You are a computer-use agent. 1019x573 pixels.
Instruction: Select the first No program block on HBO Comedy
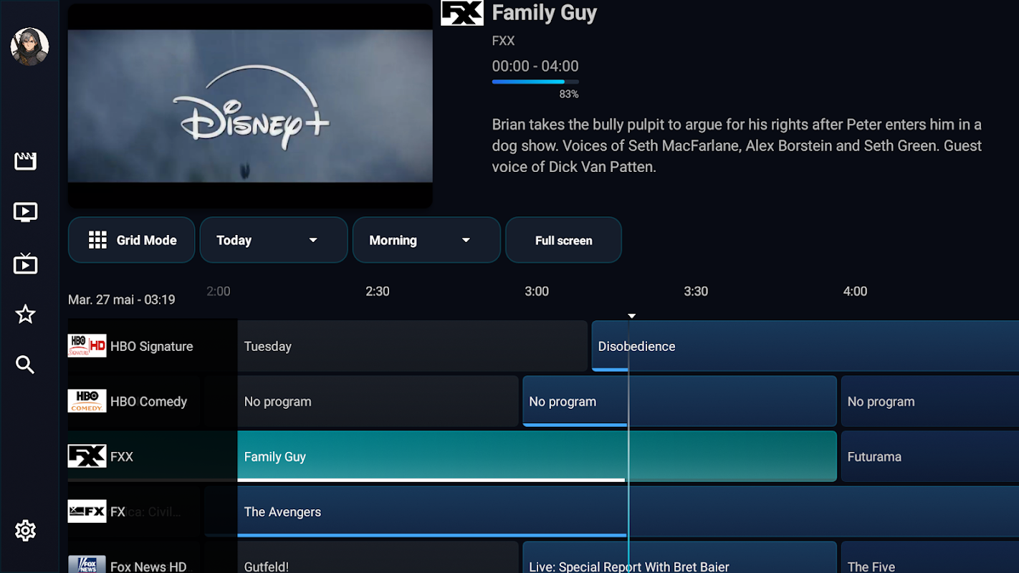pyautogui.click(x=378, y=401)
